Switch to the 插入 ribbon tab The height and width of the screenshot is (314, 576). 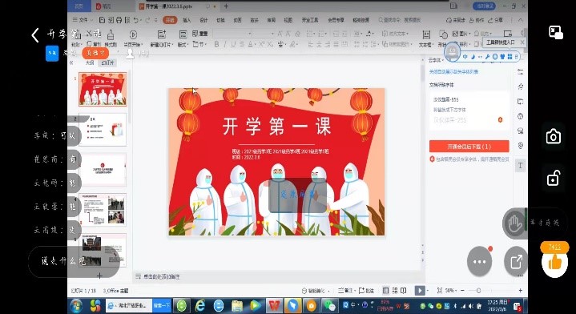(x=187, y=20)
